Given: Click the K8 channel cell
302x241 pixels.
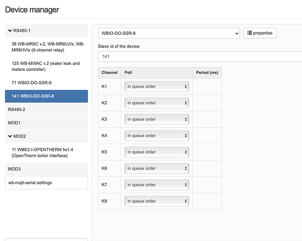Looking at the screenshot, I should [x=110, y=201].
